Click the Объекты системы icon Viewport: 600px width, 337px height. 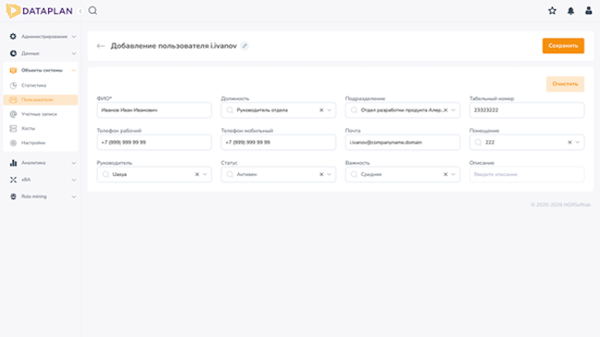pyautogui.click(x=13, y=70)
